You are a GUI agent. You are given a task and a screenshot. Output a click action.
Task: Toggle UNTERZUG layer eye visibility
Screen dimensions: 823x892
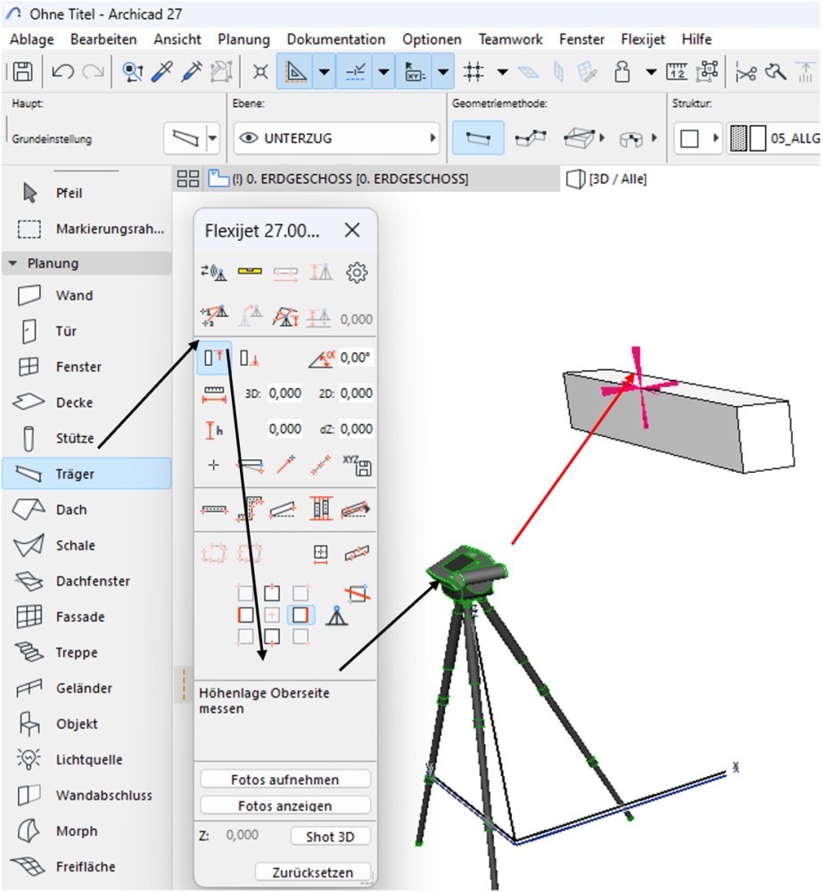pyautogui.click(x=249, y=137)
